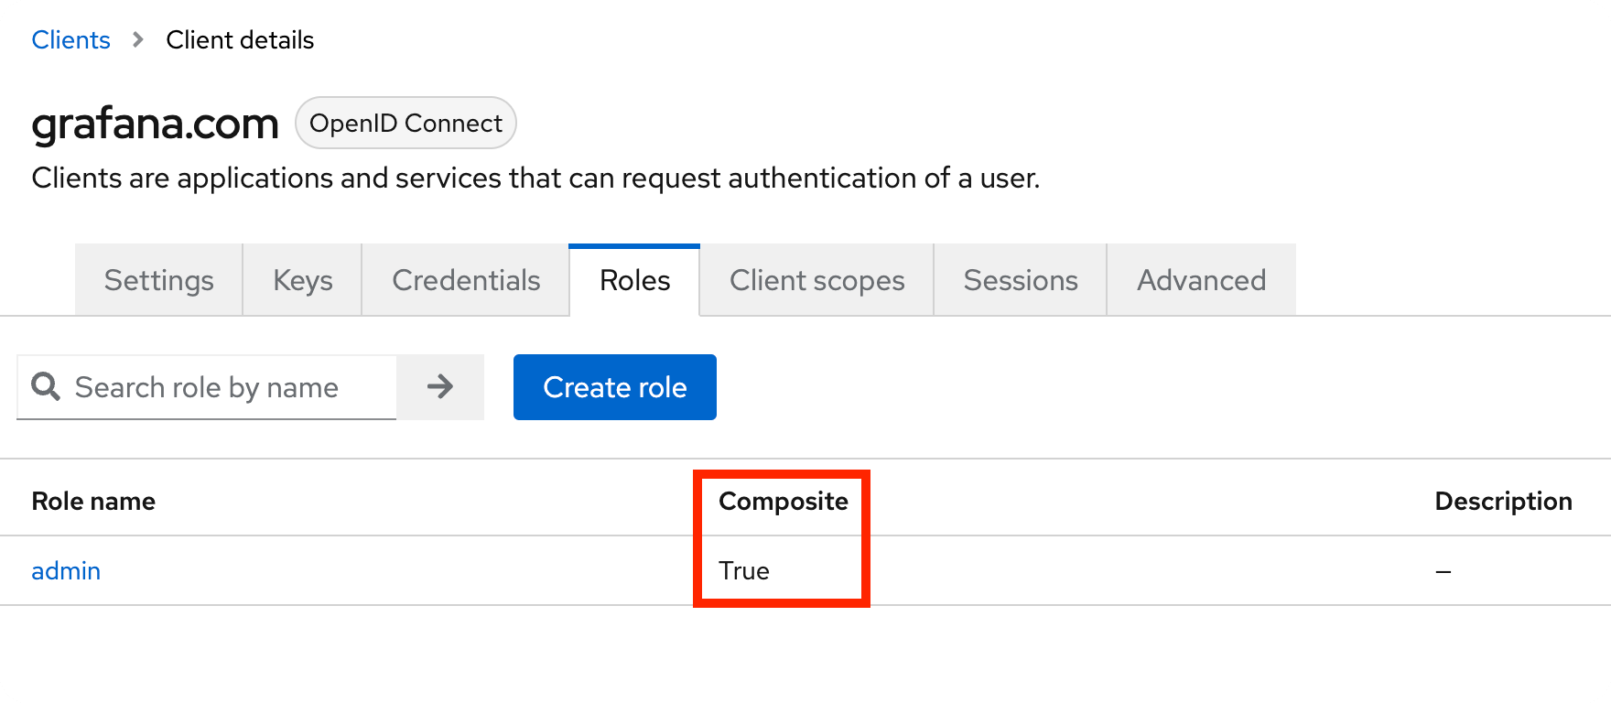Open the Advanced tab
The width and height of the screenshot is (1611, 703).
[x=1201, y=280]
